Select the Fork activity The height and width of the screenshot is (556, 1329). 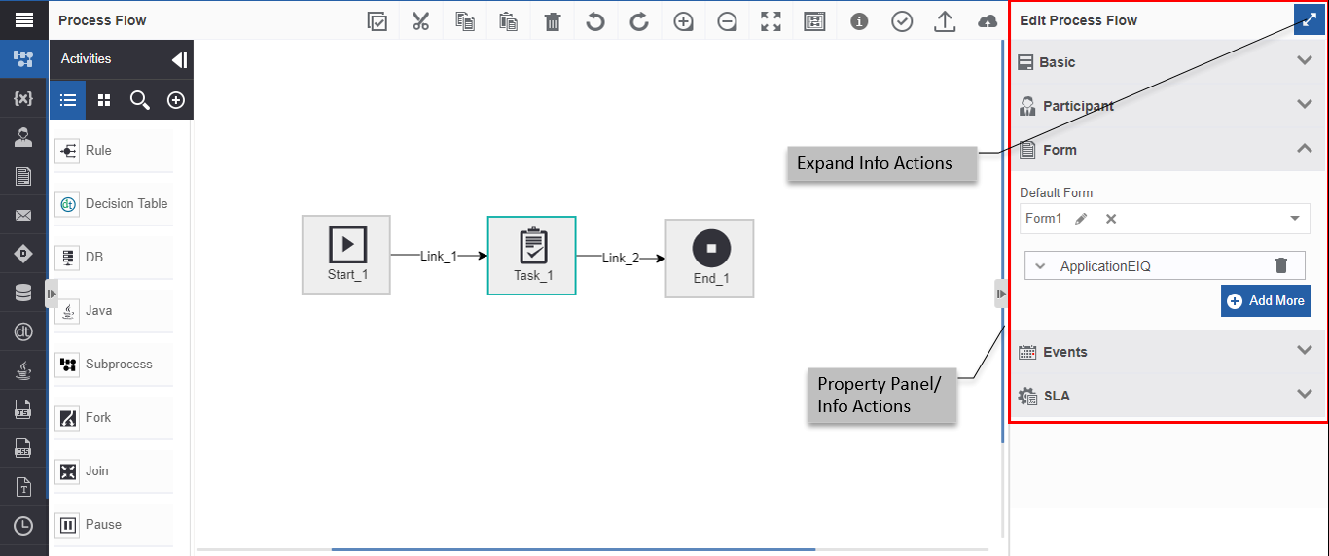[x=113, y=418]
